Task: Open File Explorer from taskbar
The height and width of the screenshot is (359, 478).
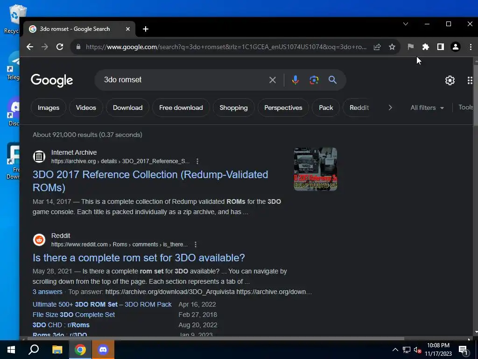Action: [57, 350]
